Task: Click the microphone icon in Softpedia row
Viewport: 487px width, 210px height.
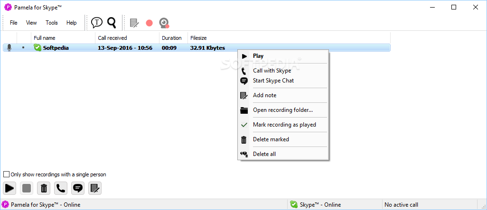Action: click(9, 48)
